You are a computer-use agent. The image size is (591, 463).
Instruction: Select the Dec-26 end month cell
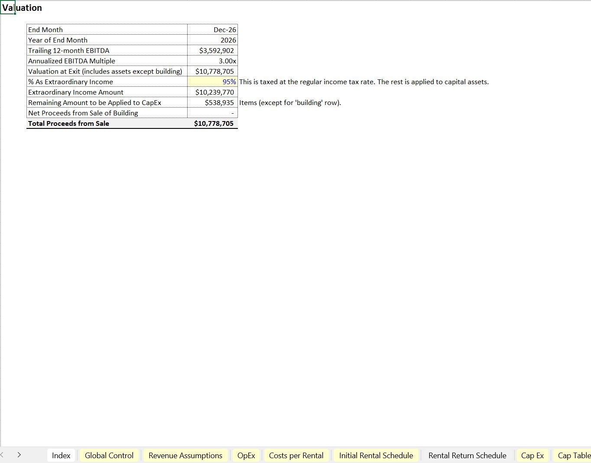point(213,30)
